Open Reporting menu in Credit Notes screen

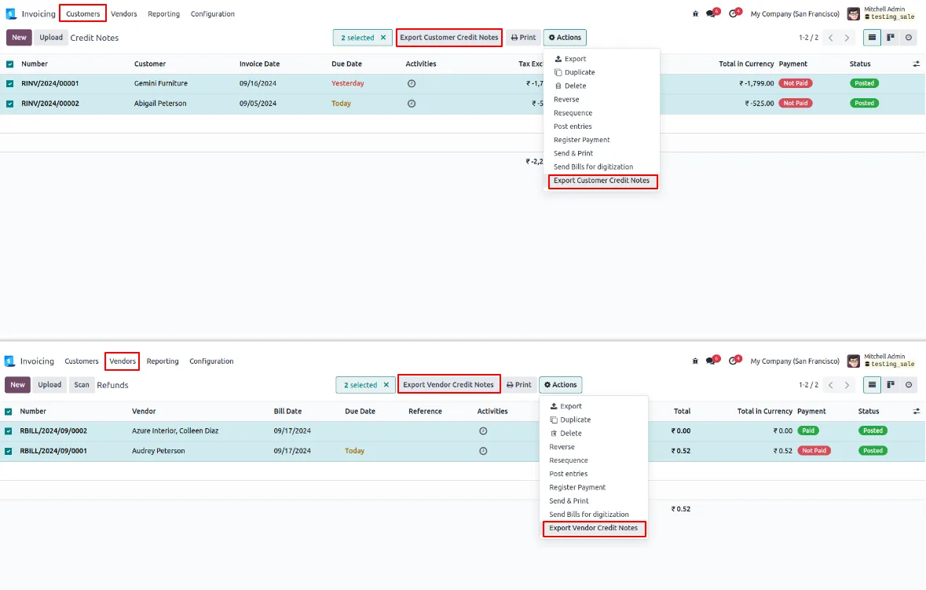163,13
